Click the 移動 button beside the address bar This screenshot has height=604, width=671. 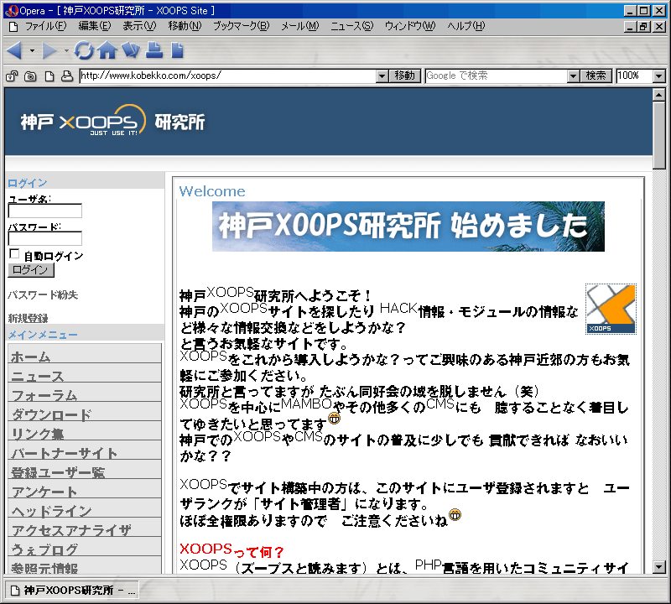(405, 76)
